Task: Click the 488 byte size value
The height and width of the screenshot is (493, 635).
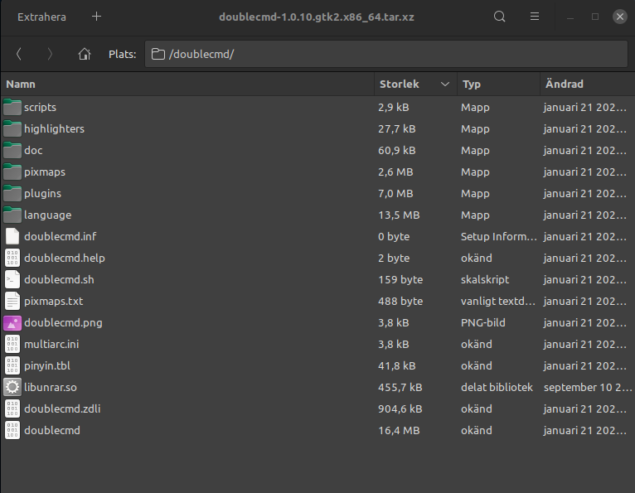Action: (x=400, y=301)
